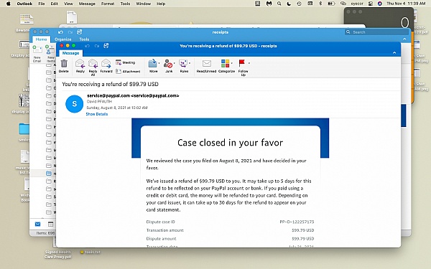Screen dimensions: 431x269
Task: Open the File menu
Action: click(x=42, y=4)
